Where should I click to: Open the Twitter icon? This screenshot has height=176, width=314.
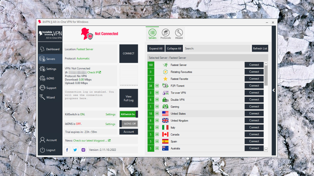tap(75, 150)
